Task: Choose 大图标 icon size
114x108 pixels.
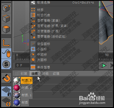Action: point(64,60)
